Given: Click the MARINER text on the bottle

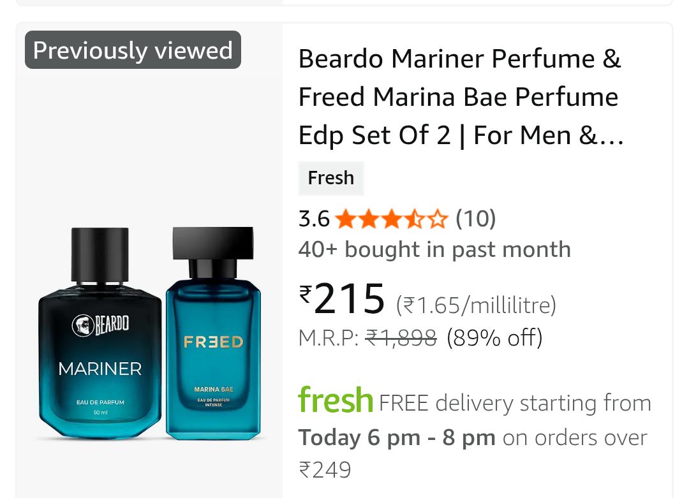Looking at the screenshot, I should 100,369.
